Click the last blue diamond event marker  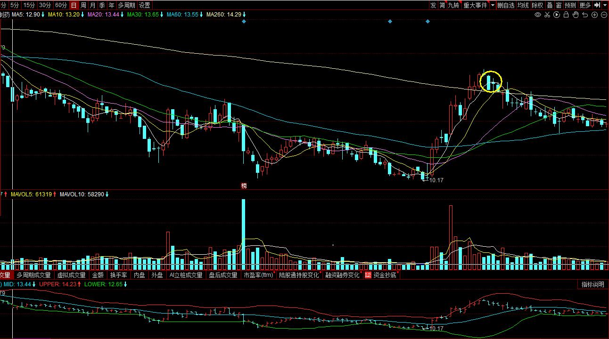coord(428,22)
